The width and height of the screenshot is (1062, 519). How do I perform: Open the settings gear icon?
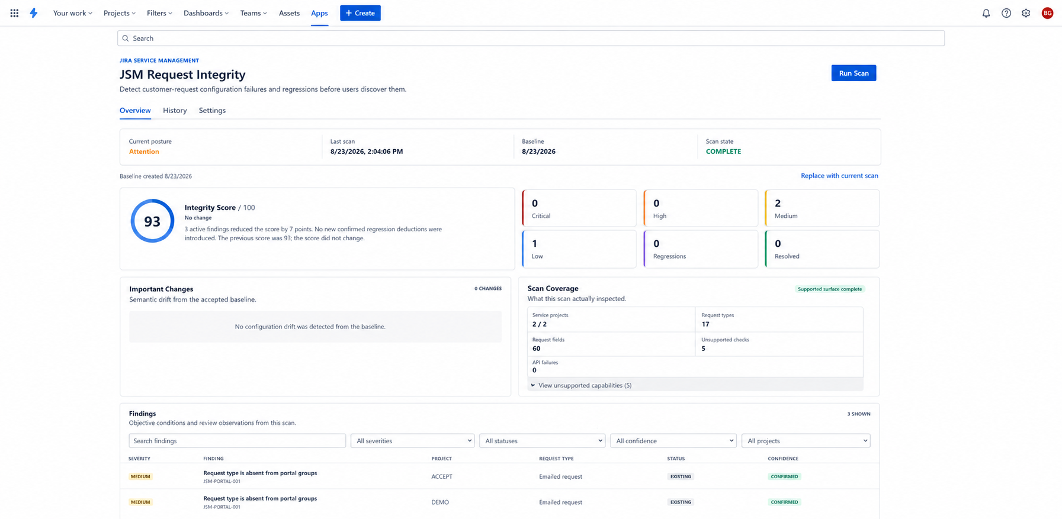click(x=1026, y=13)
